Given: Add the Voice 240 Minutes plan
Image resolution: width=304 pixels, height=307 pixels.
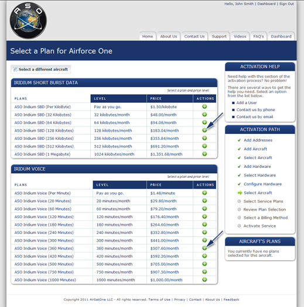Looking at the screenshot, I should (x=204, y=232).
